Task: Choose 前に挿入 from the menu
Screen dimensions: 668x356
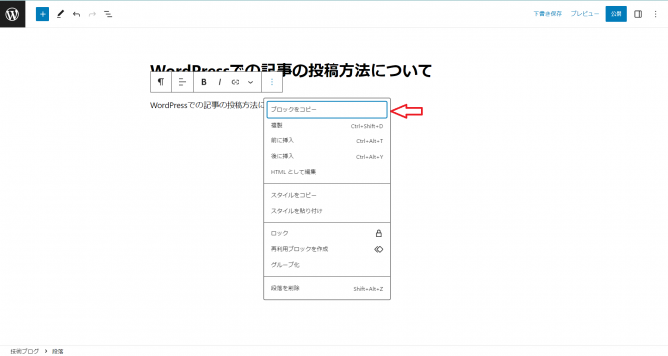Action: tap(327, 141)
